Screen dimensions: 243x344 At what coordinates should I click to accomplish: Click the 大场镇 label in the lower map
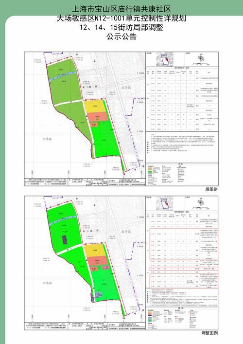click(47, 283)
